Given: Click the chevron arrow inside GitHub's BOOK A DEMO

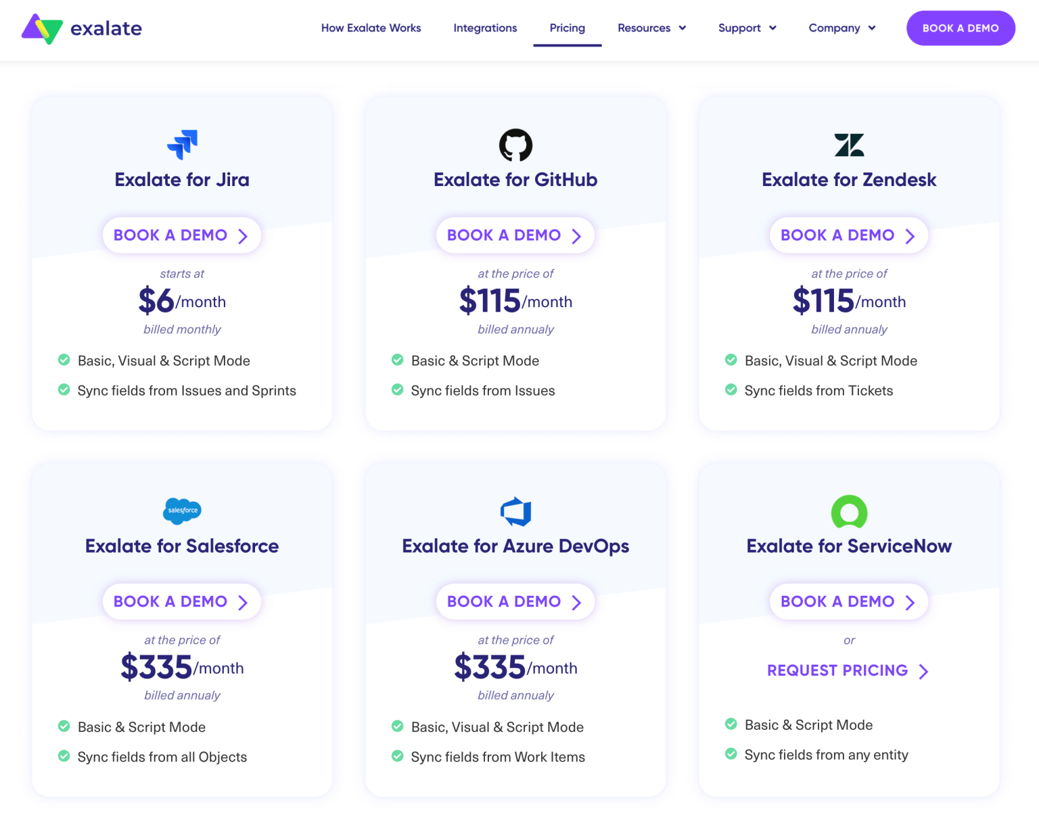Looking at the screenshot, I should click(576, 235).
